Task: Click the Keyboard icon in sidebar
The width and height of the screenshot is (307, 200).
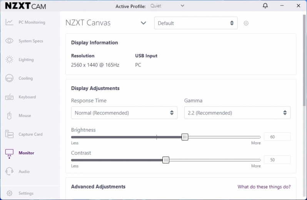Action: click(9, 97)
